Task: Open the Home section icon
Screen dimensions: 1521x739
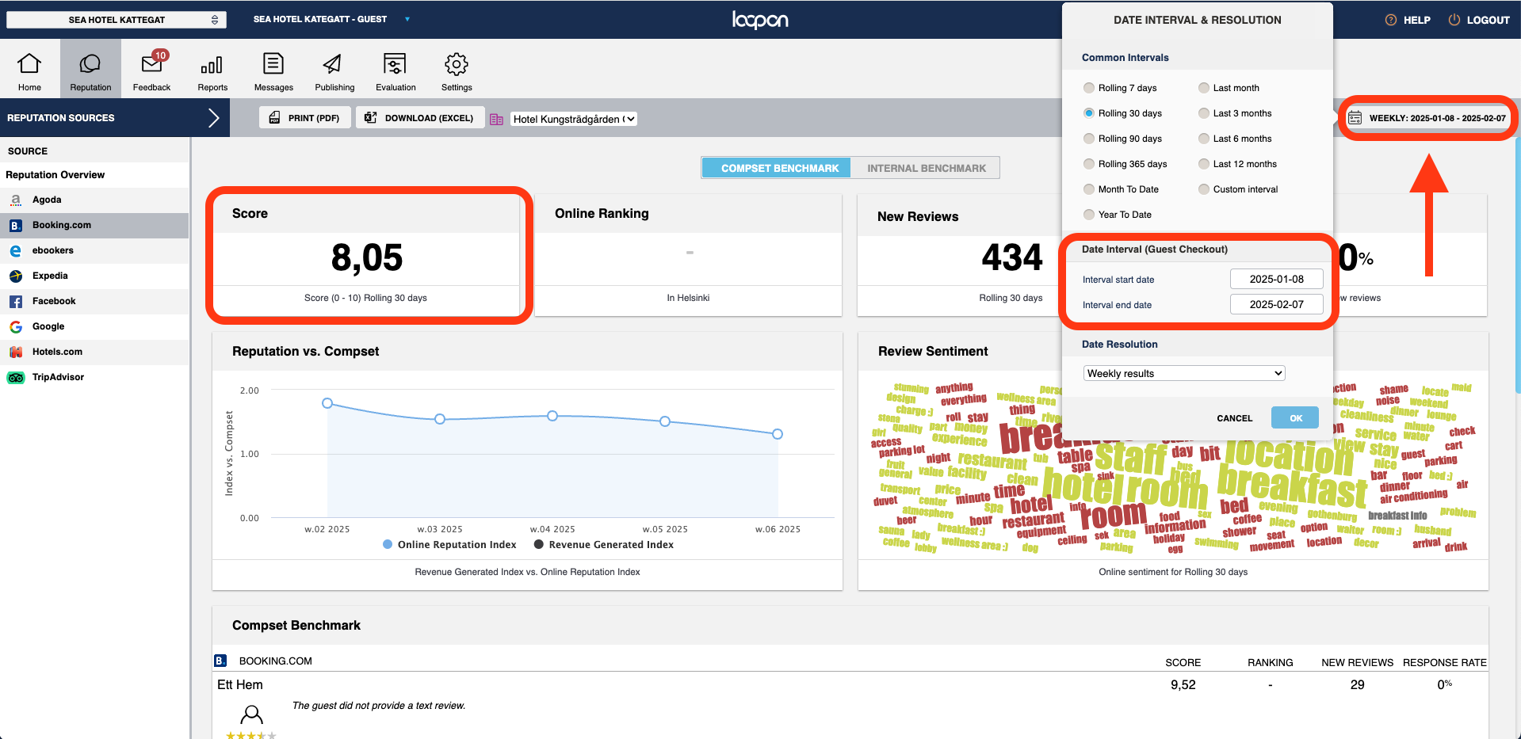Action: [29, 63]
